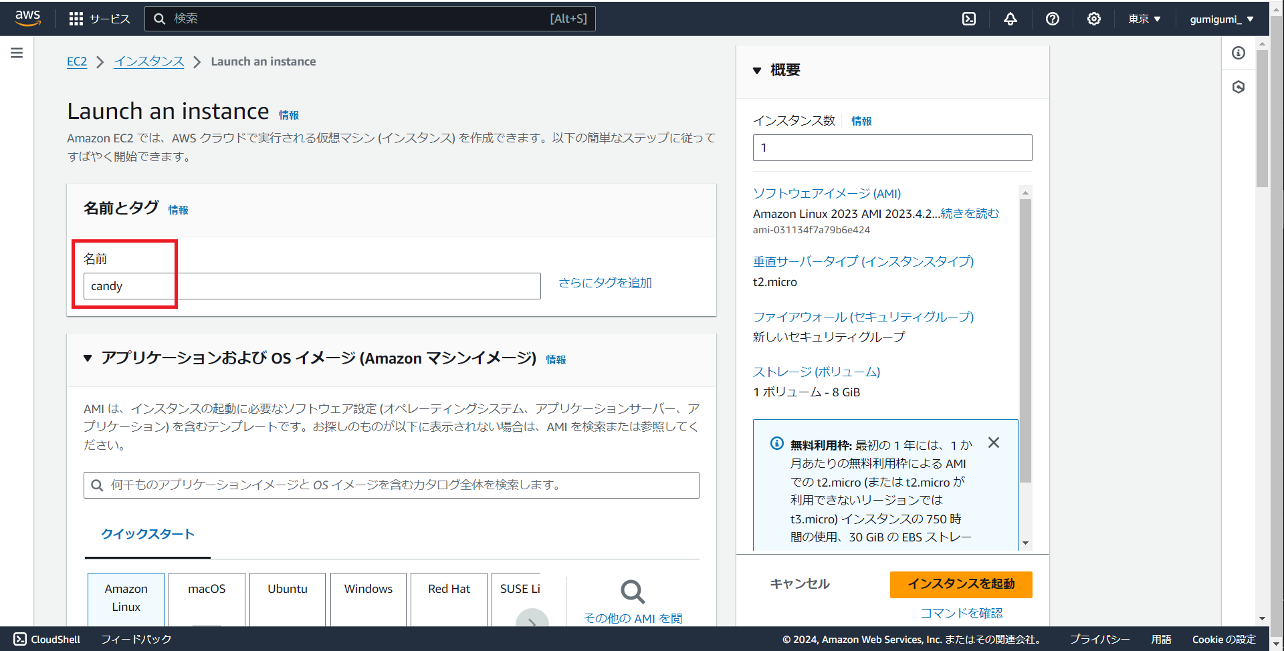Click the candy name input field
This screenshot has width=1284, height=651.
tap(311, 286)
